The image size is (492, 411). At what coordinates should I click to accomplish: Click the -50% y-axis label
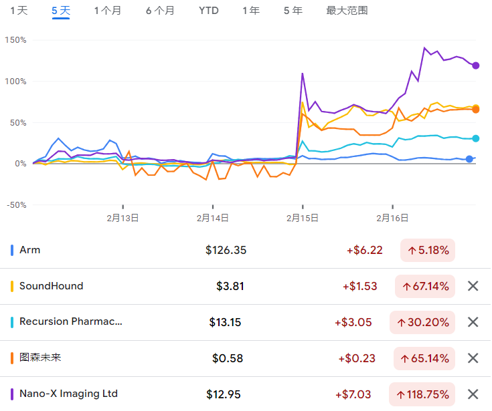17,205
